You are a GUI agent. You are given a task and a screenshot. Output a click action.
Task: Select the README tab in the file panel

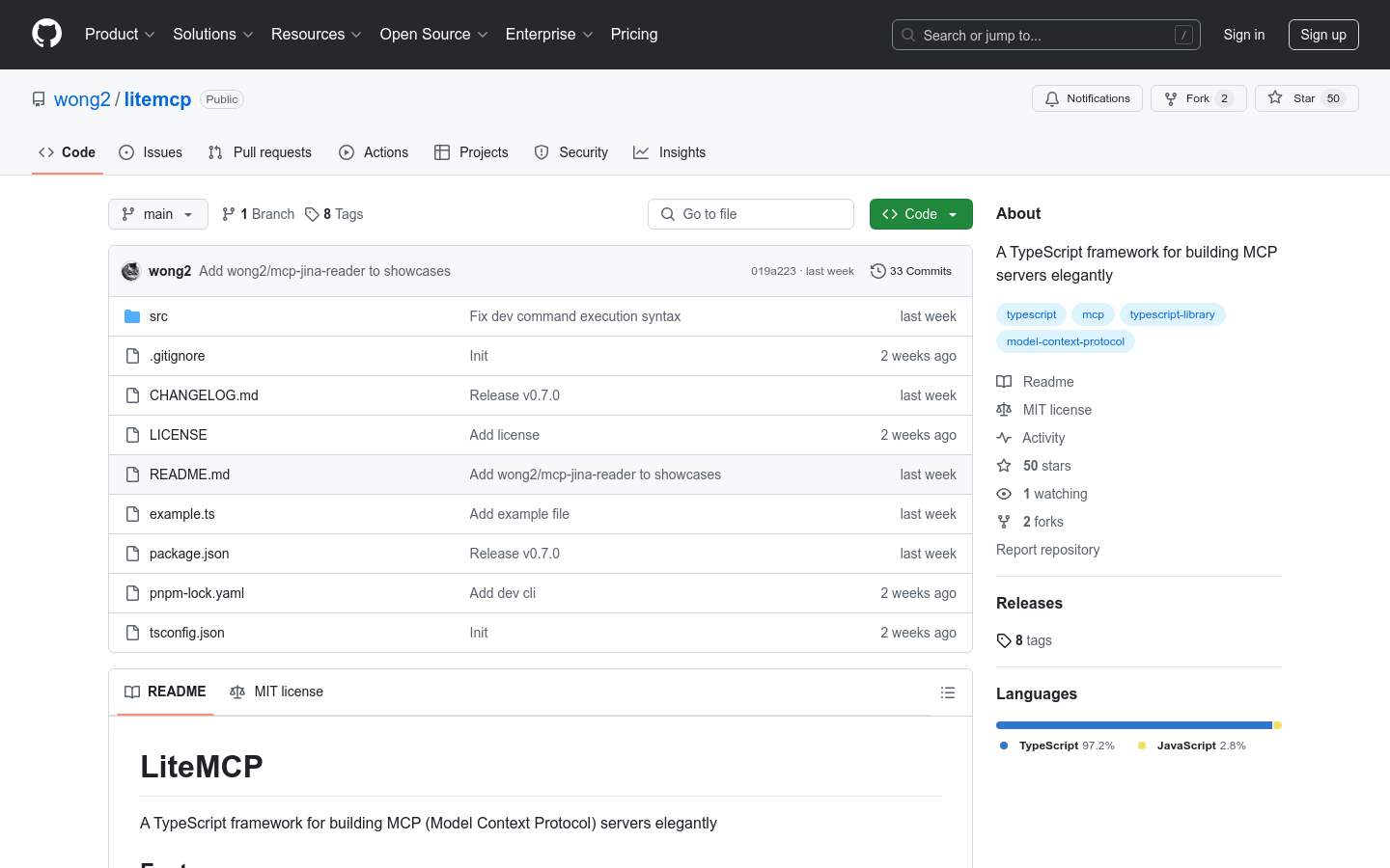click(x=165, y=692)
